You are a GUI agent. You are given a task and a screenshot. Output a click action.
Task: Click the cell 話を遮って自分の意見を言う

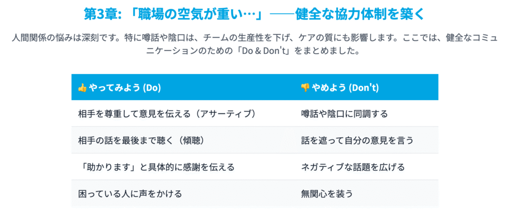pyautogui.click(x=366, y=140)
